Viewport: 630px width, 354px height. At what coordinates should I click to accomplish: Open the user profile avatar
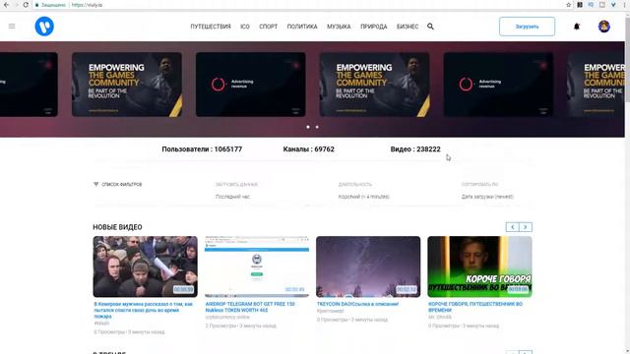[x=603, y=27]
